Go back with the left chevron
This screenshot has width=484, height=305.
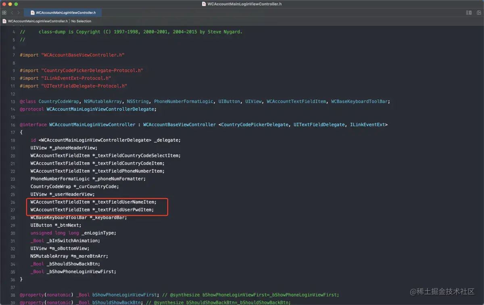coord(12,13)
